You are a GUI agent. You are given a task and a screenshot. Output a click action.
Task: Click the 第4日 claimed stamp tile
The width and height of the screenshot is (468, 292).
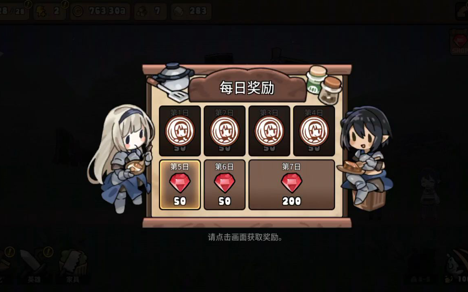tap(314, 131)
